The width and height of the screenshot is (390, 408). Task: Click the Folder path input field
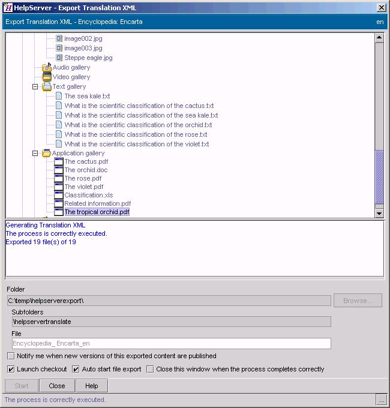(x=169, y=301)
